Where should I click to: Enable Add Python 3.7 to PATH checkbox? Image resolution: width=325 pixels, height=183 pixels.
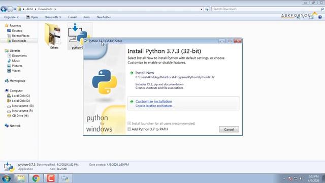129,129
